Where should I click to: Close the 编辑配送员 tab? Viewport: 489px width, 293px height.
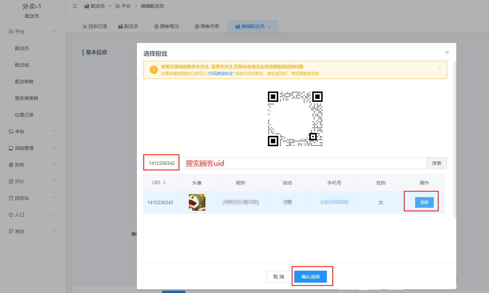click(269, 27)
